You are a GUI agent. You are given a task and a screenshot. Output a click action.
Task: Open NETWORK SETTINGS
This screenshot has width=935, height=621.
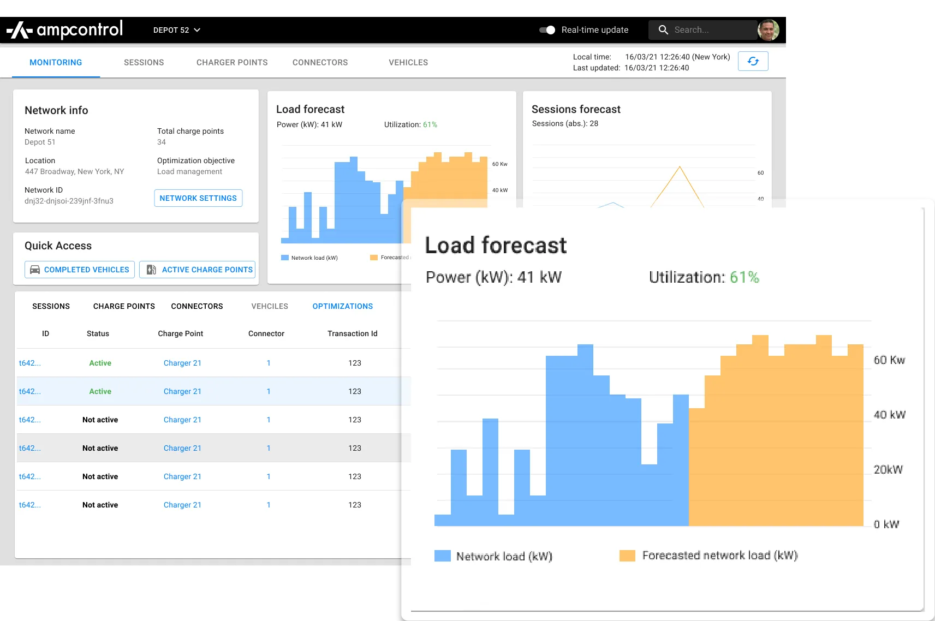pos(198,198)
